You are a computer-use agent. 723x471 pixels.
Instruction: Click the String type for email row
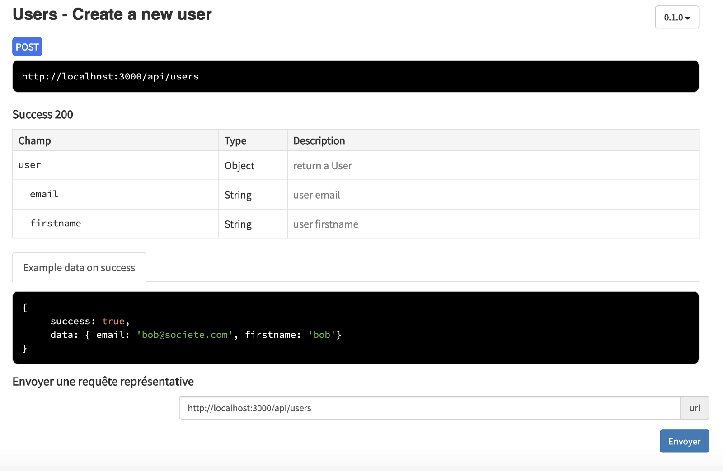point(253,195)
